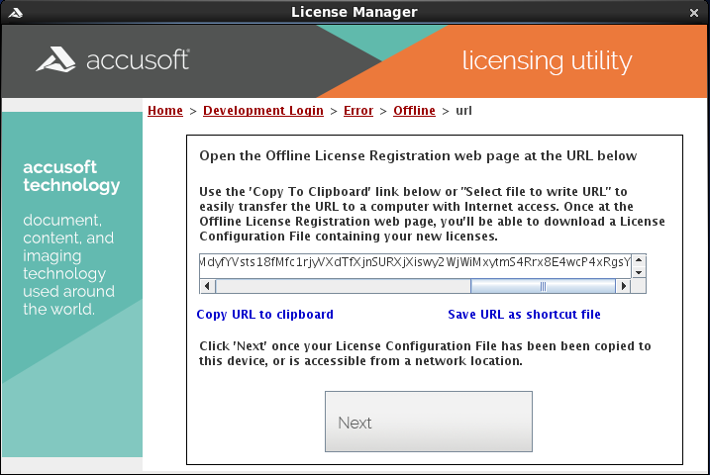The height and width of the screenshot is (475, 710).
Task: Click the 'accusoft technology' sidebar heading
Action: 71,176
